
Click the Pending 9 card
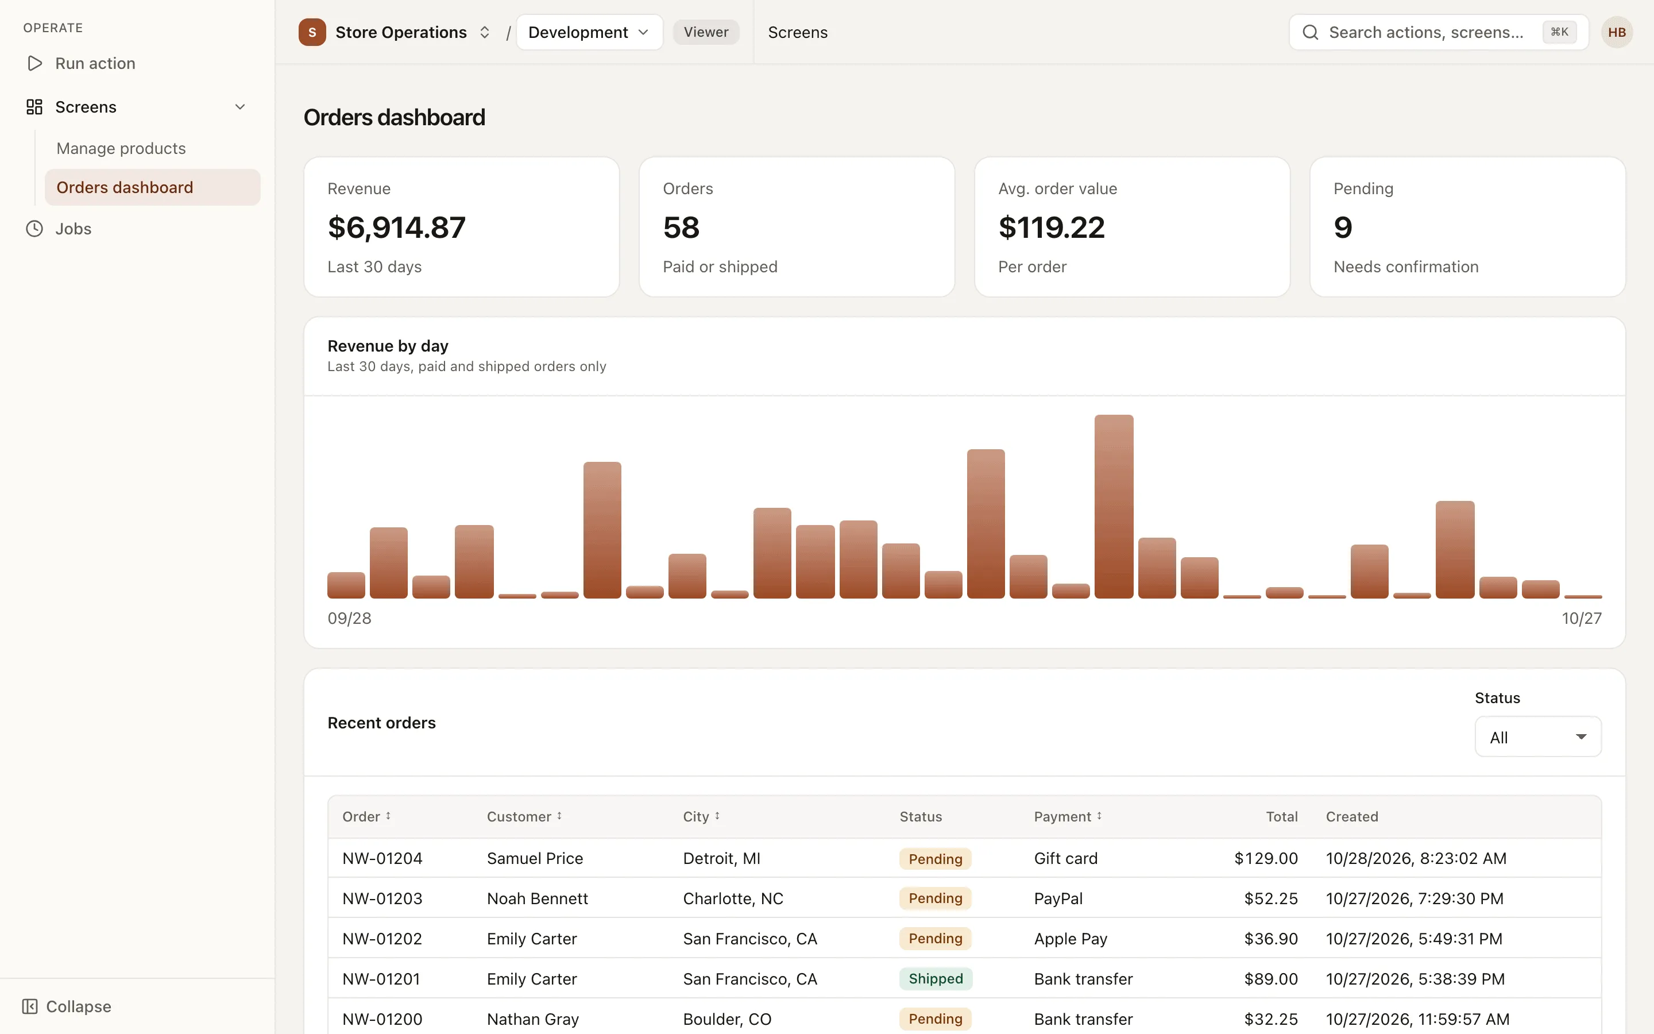tap(1467, 227)
